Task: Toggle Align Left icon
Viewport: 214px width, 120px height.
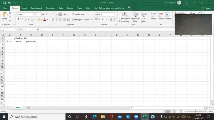Action: 53,19
